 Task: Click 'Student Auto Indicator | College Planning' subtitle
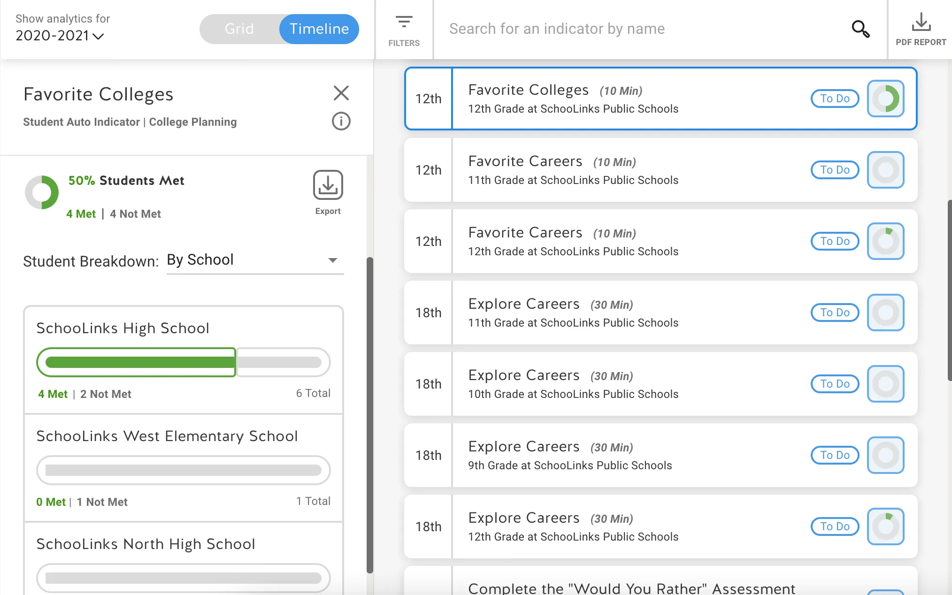130,122
